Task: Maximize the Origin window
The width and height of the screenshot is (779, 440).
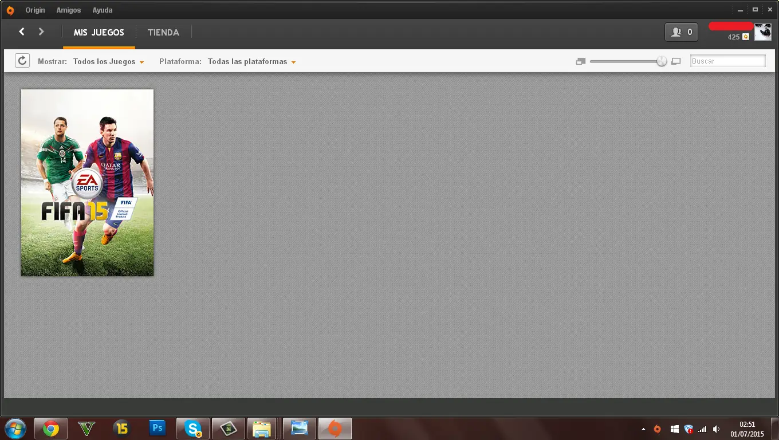Action: (x=755, y=10)
